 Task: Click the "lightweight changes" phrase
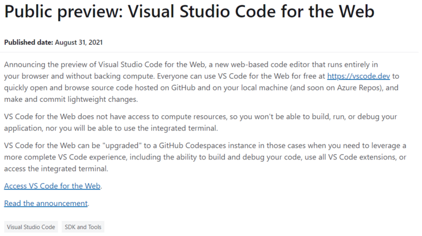102,100
